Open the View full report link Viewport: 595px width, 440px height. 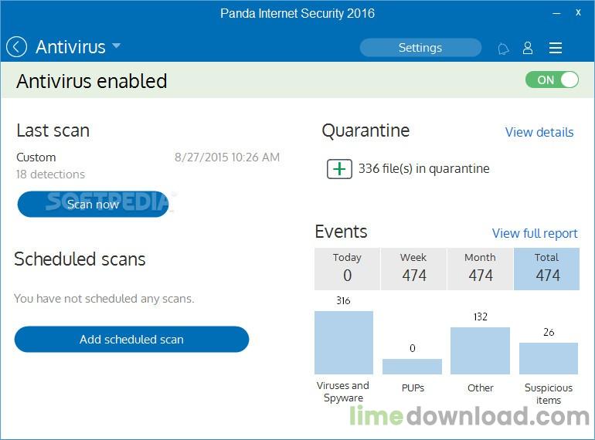coord(535,233)
